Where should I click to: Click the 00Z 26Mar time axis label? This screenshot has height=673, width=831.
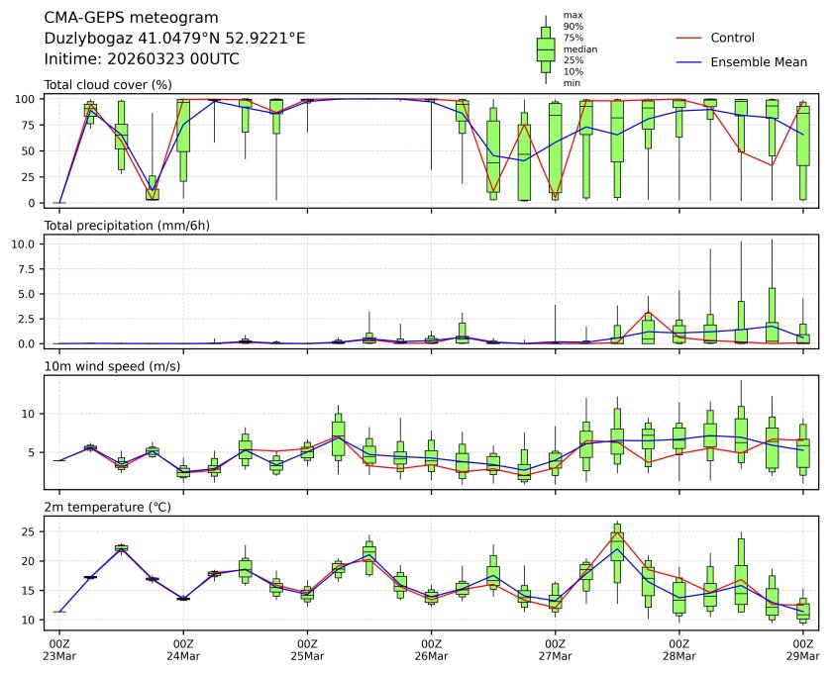point(431,649)
